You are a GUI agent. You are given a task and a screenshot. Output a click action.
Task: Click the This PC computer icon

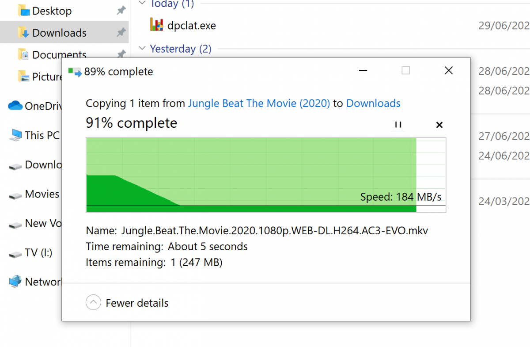15,135
